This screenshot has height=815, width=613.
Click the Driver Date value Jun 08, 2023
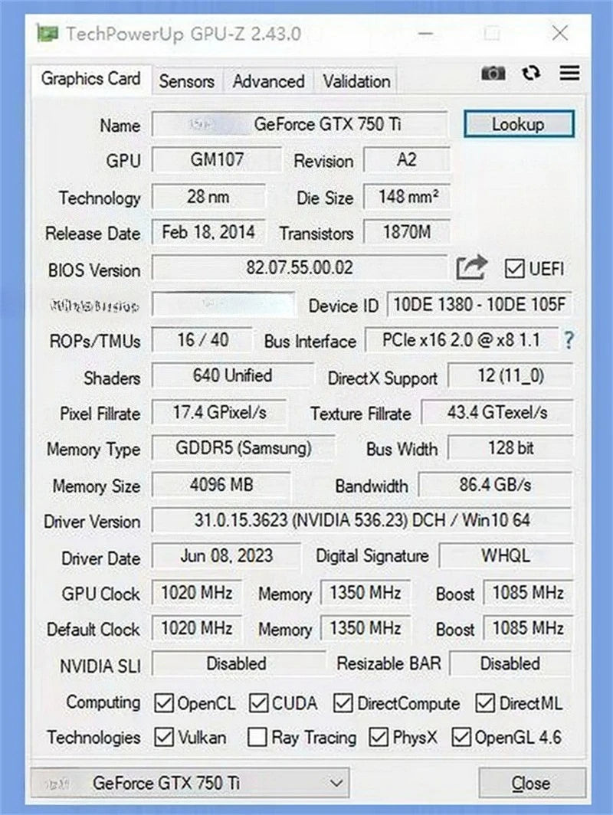point(226,555)
